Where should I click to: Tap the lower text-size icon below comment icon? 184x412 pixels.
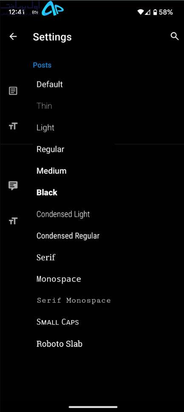coord(13,221)
